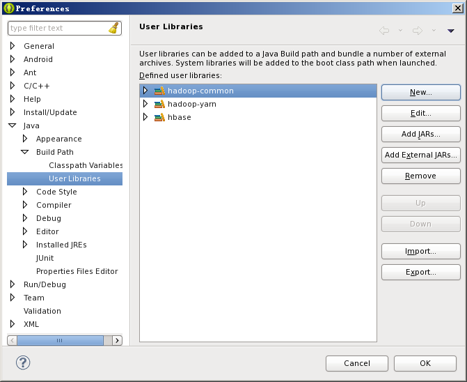
Task: Select the hbase library row
Action: tap(258, 117)
